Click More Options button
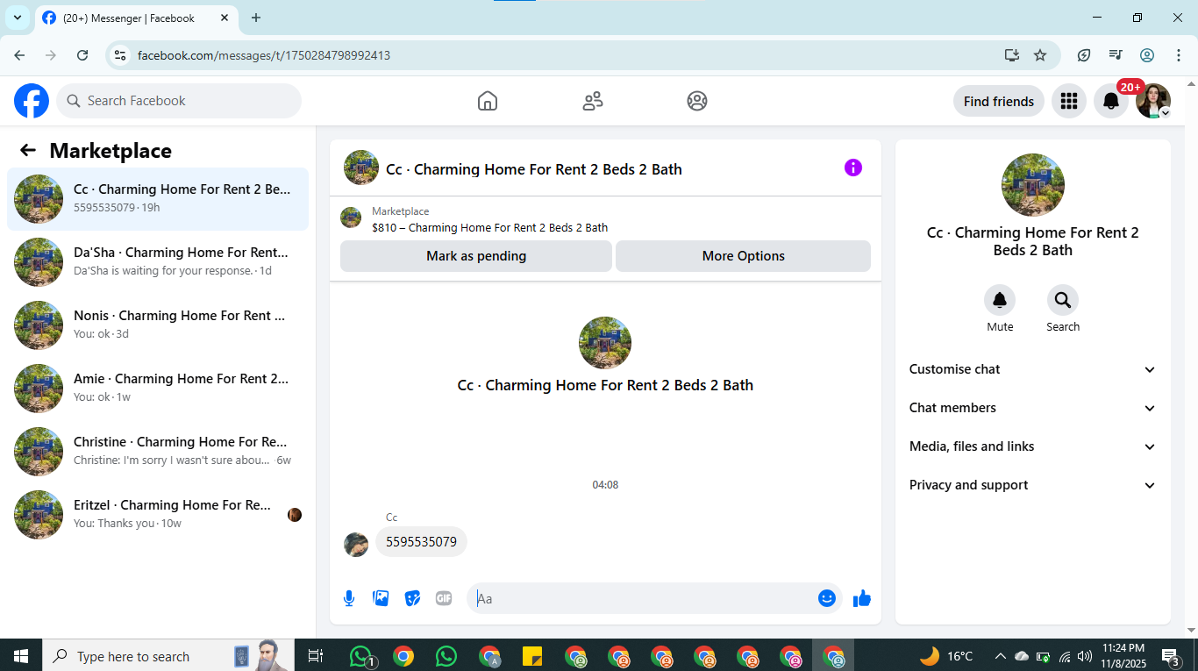 pos(744,256)
